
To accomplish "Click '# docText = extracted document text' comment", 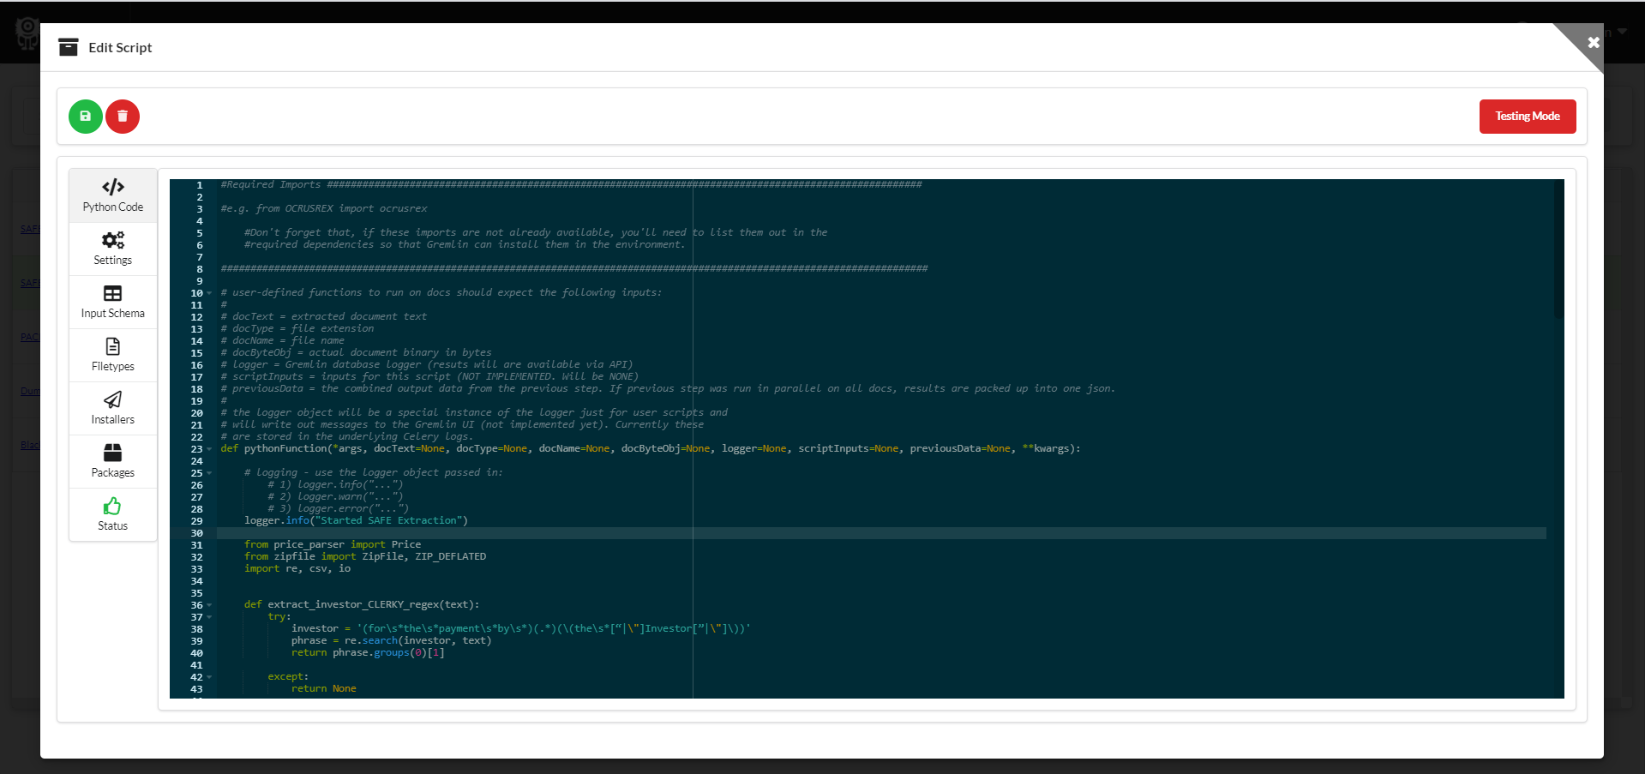I will coord(324,317).
